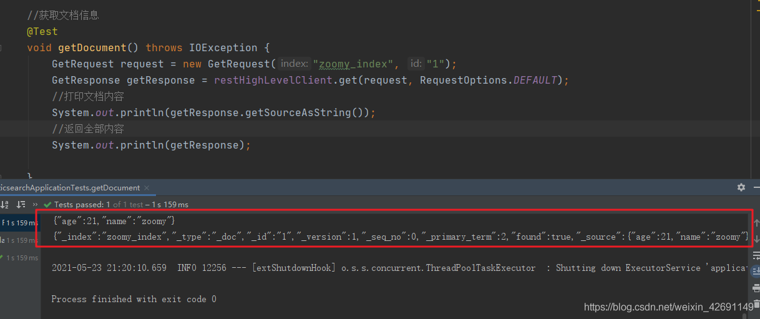
Task: Clear all console output trash icon
Action: [x=756, y=303]
